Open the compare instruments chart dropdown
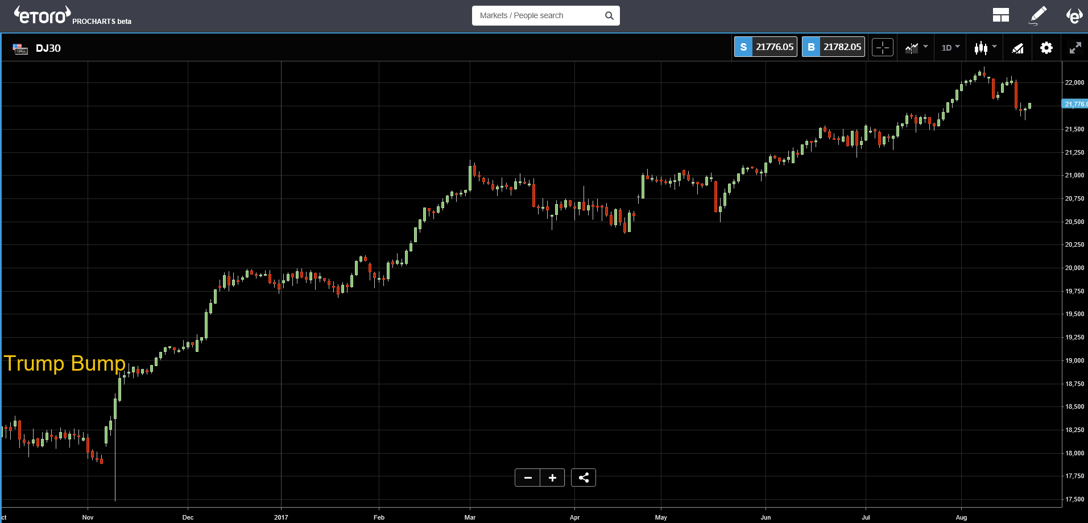 click(916, 48)
